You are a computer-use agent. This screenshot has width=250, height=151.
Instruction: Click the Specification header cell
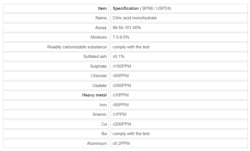tap(142, 8)
